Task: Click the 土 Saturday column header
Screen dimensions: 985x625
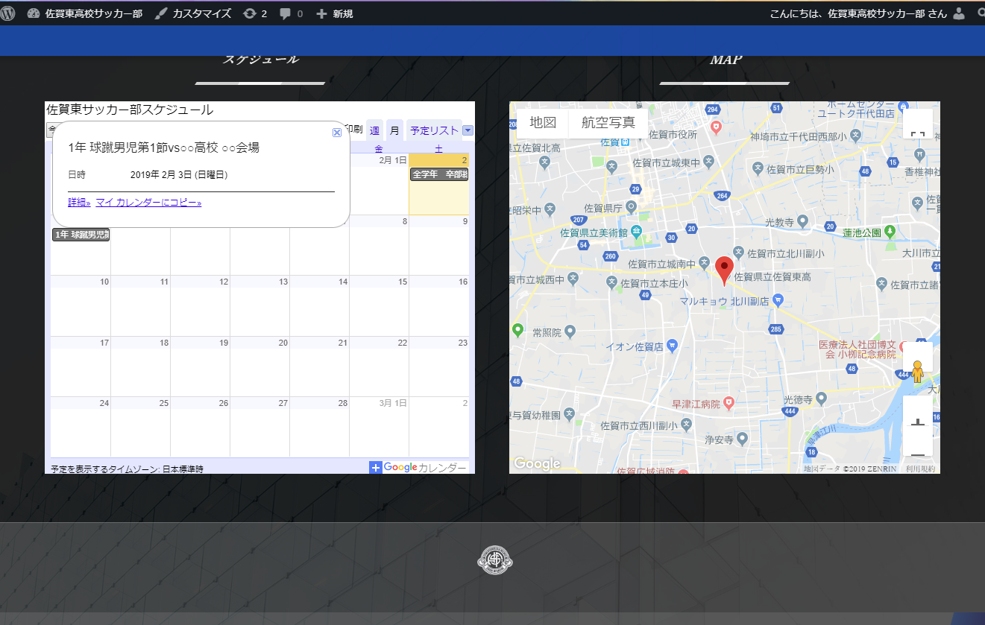Action: coord(438,148)
